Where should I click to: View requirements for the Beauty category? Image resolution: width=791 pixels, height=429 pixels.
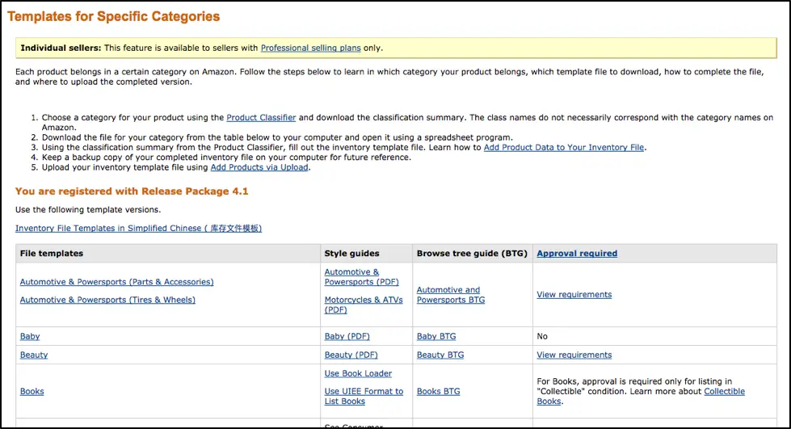pos(574,355)
